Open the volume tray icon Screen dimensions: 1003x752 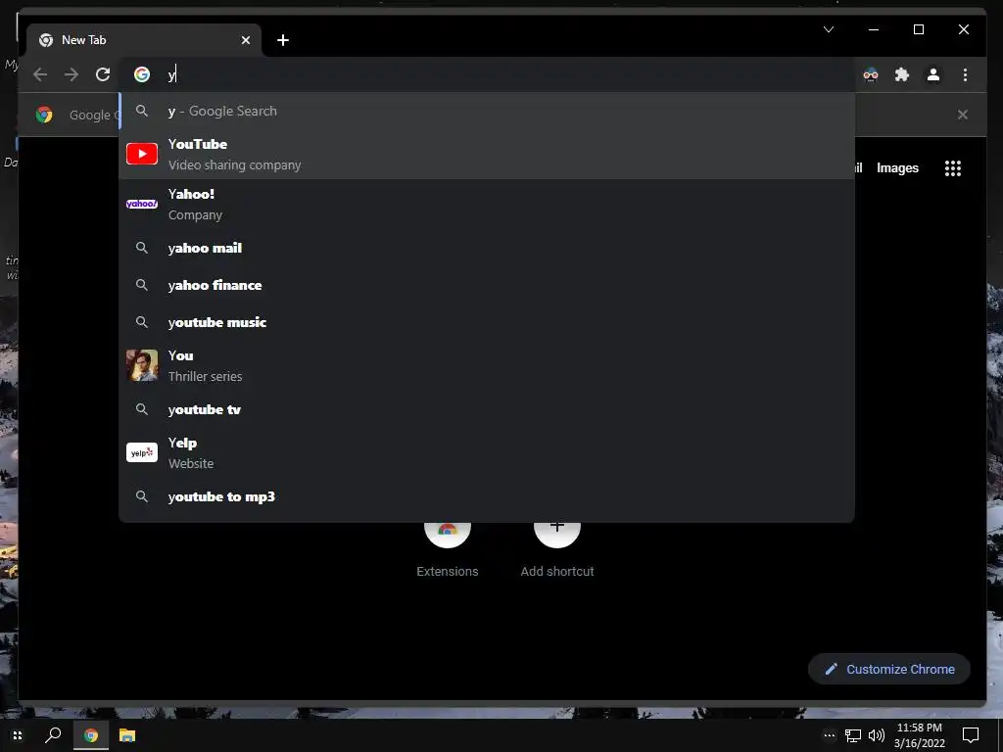877,735
